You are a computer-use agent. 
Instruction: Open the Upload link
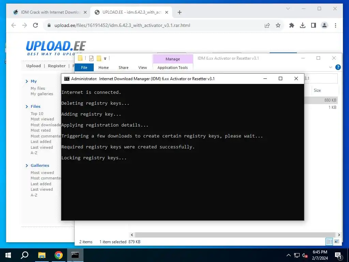(x=33, y=66)
